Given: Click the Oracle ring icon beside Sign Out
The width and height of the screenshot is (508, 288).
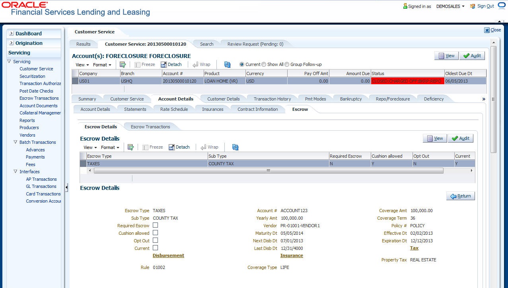Looking at the screenshot, I should click(x=502, y=6).
